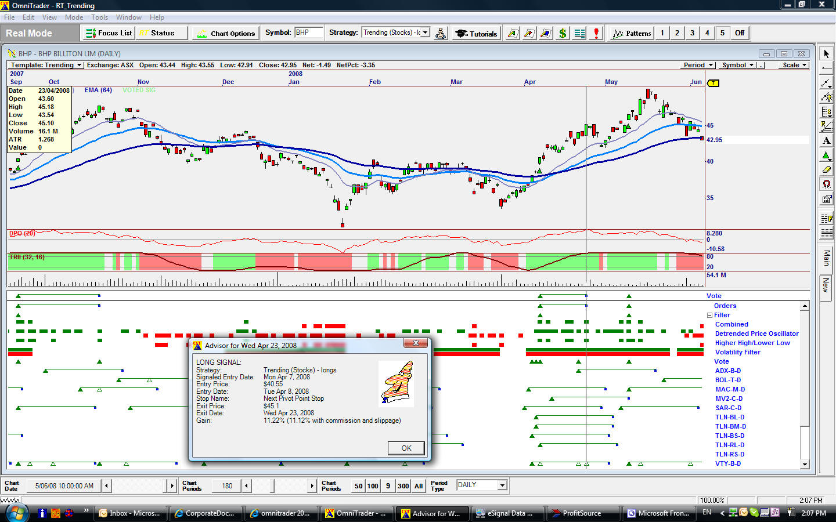Image resolution: width=836 pixels, height=522 pixels.
Task: Open the Mode menu
Action: pyautogui.click(x=74, y=17)
